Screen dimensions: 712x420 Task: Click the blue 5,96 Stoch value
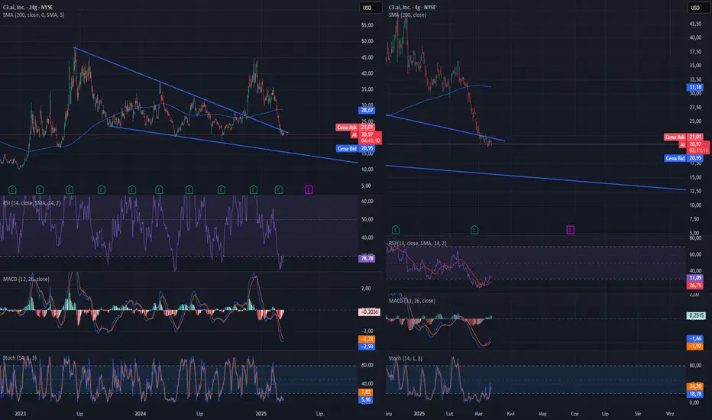click(x=366, y=400)
